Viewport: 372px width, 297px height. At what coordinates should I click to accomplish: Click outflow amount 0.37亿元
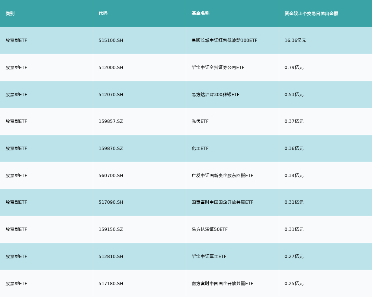point(294,121)
